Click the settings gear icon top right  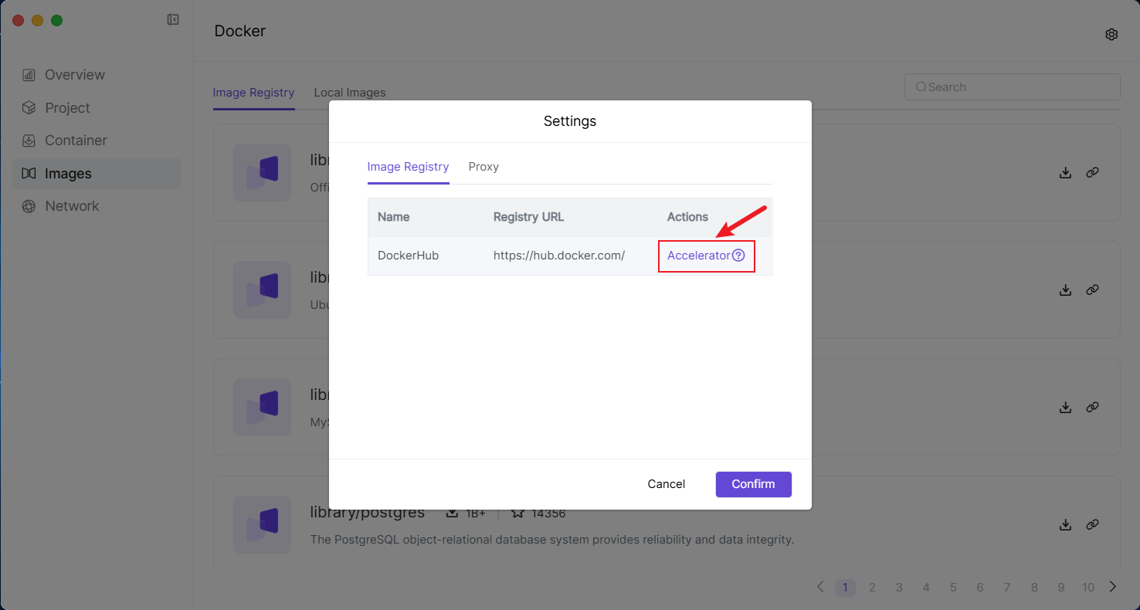[1111, 34]
